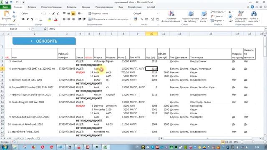Switch to the serch sheet tab
Image resolution: width=267 pixels, height=150 pixels.
click(30, 138)
